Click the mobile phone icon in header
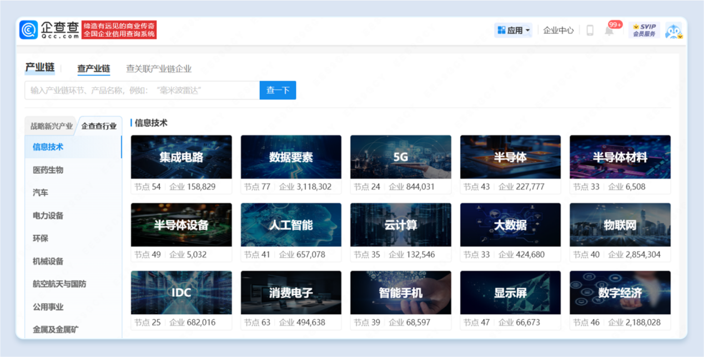 [590, 31]
